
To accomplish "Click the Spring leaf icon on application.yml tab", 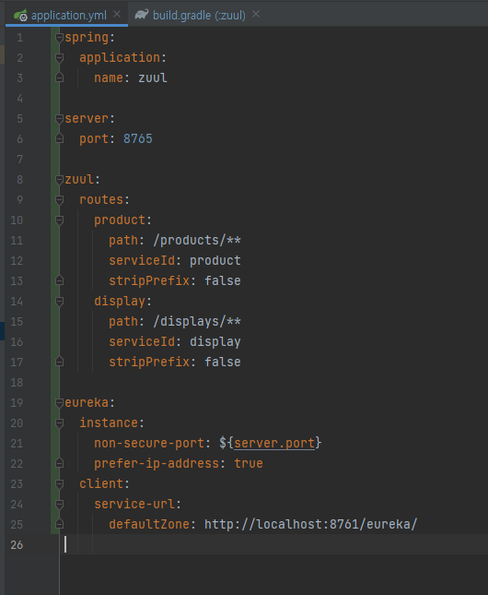I will point(20,15).
